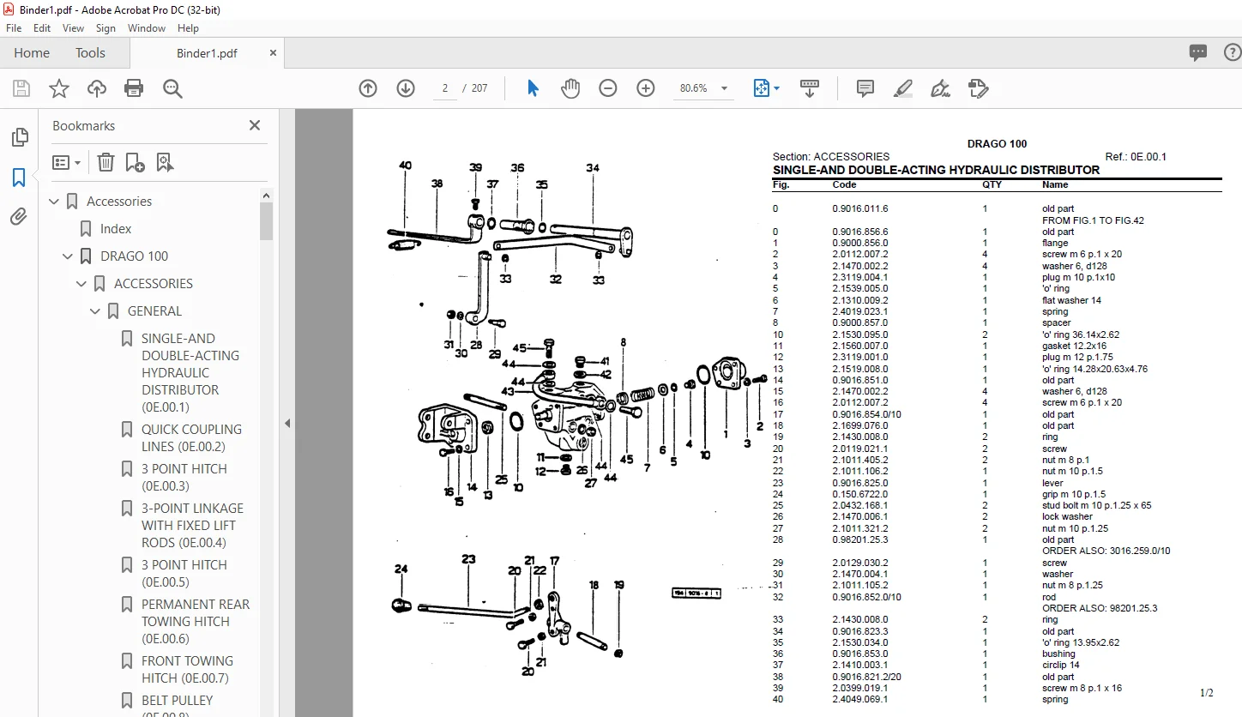Collapse the ACCESSORIES sub-bookmark node
The width and height of the screenshot is (1242, 717).
(82, 284)
